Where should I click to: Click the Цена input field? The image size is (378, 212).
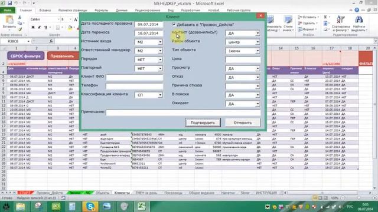click(243, 60)
